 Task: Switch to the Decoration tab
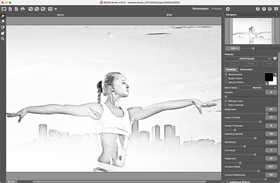click(x=246, y=70)
